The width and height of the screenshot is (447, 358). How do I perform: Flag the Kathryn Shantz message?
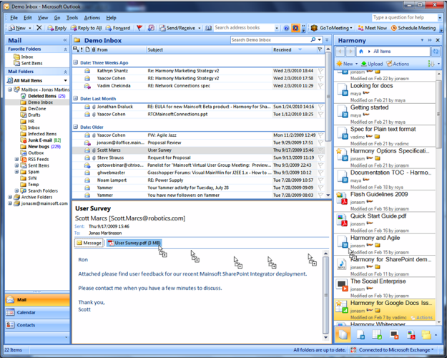coord(320,71)
